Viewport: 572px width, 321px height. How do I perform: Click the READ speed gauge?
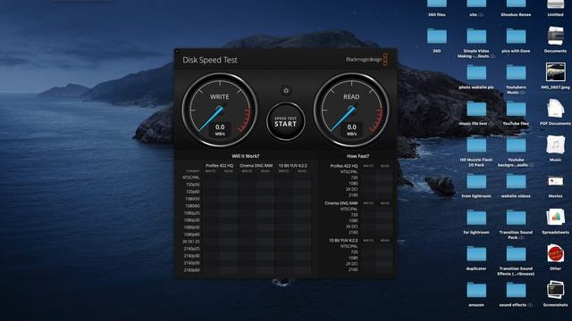351,110
